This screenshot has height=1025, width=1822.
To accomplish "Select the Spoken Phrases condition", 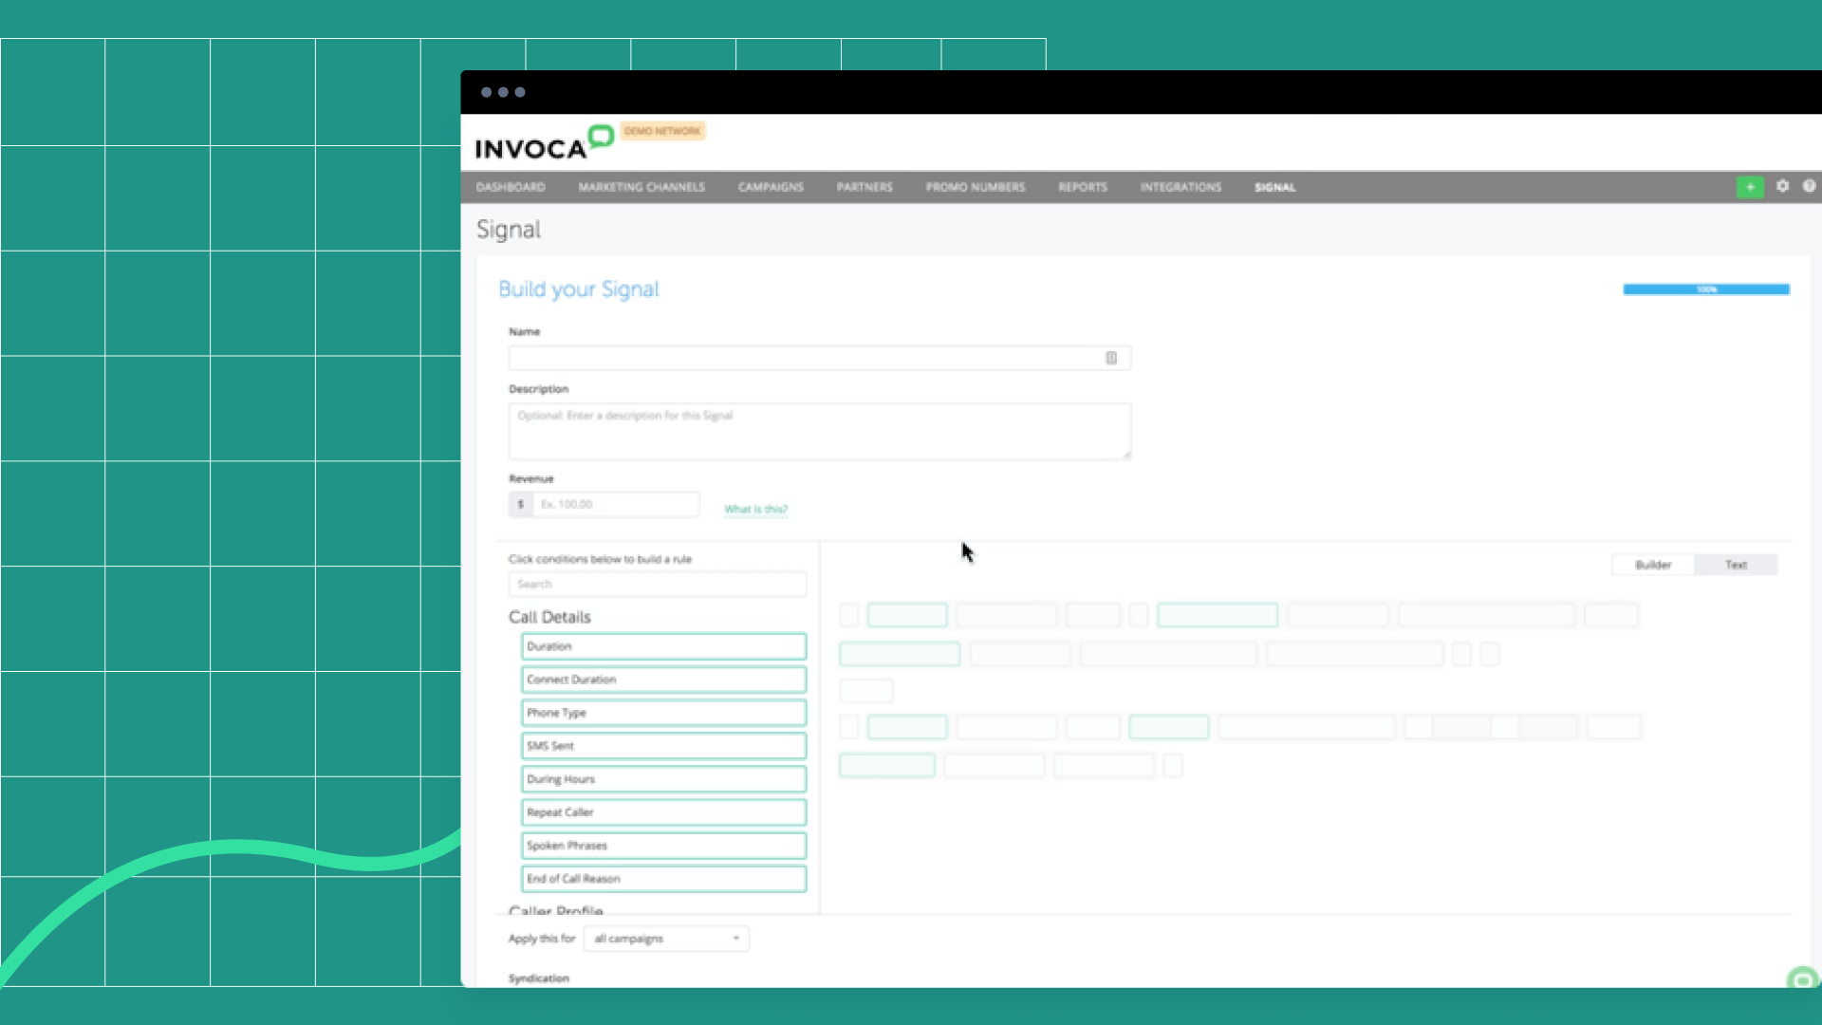I will point(663,845).
